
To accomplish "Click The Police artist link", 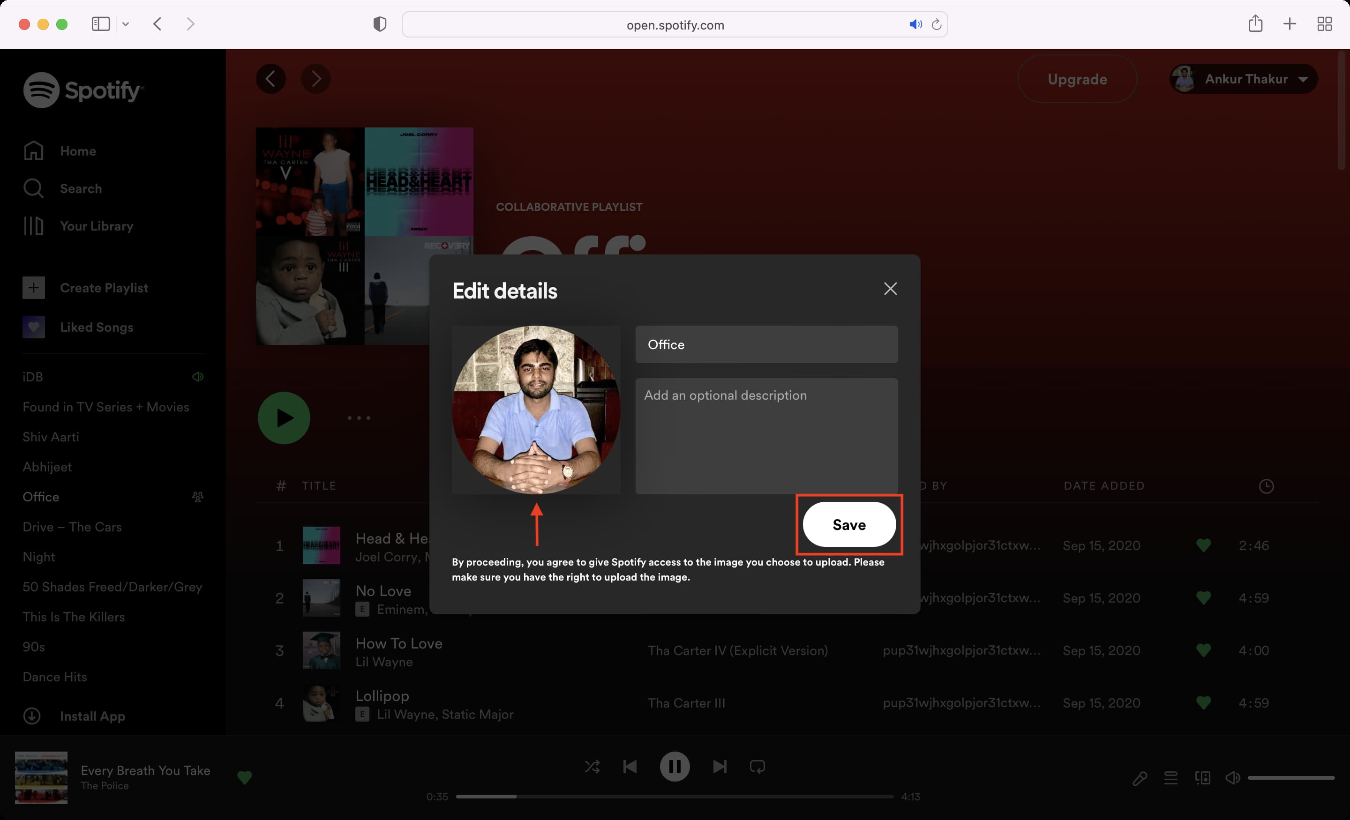I will click(x=105, y=785).
